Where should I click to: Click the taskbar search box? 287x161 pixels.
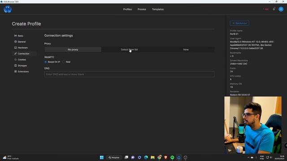[x=114, y=157]
